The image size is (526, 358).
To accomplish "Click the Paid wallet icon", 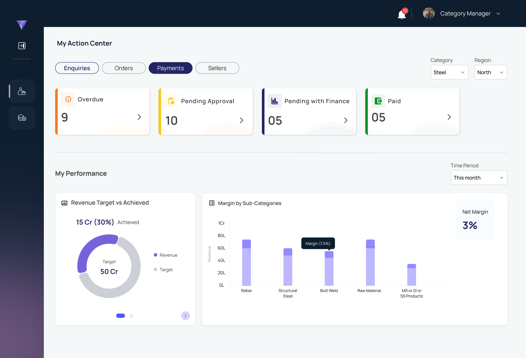I will 378,101.
